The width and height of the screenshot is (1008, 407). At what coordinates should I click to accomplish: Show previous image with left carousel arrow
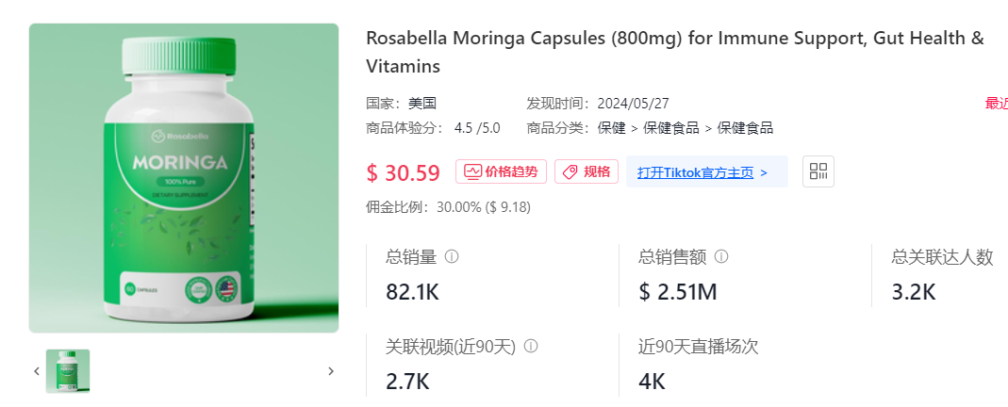click(37, 371)
